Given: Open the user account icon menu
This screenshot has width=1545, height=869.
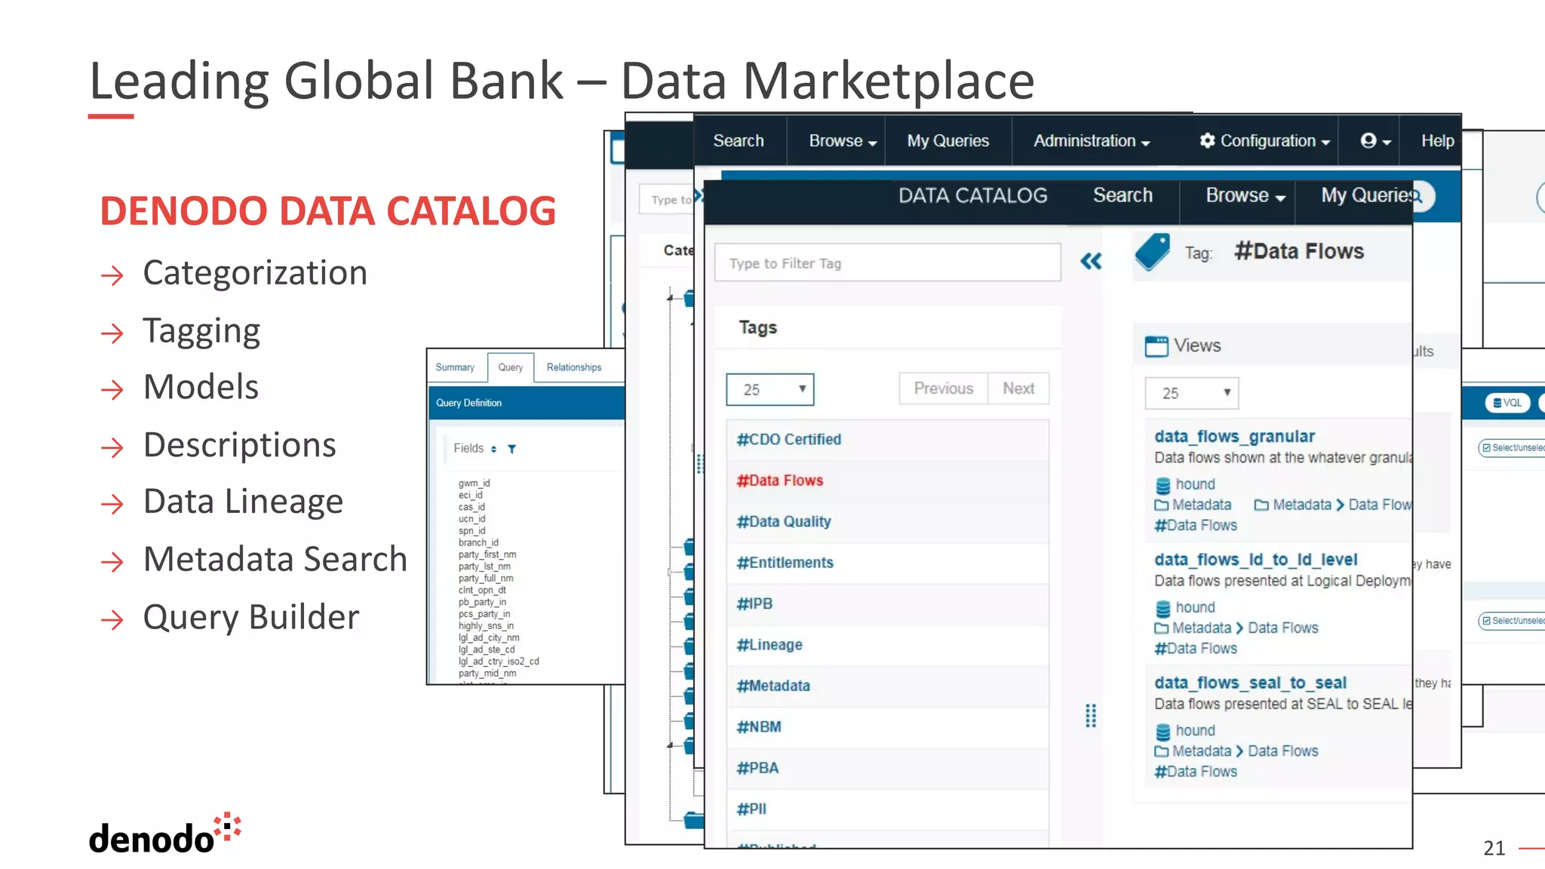Looking at the screenshot, I should (1375, 140).
